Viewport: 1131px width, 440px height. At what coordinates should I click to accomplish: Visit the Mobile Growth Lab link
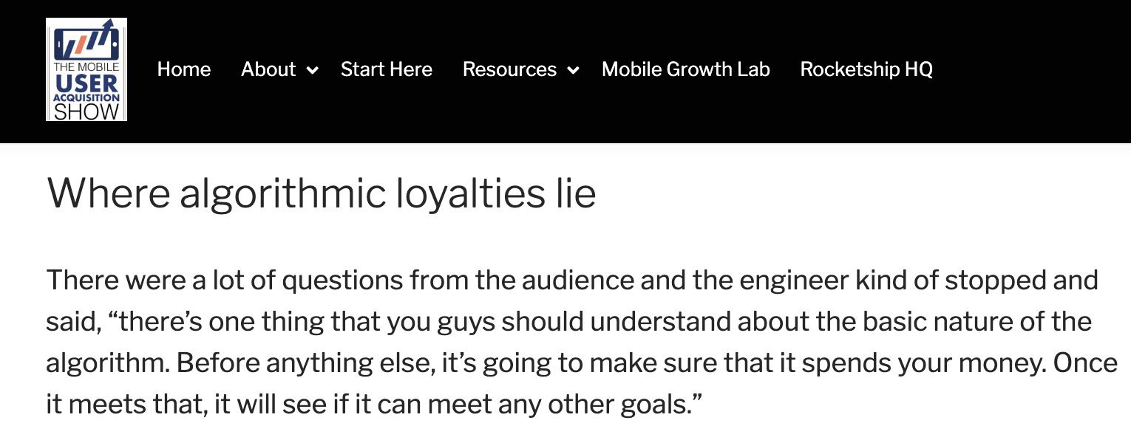[x=686, y=69]
